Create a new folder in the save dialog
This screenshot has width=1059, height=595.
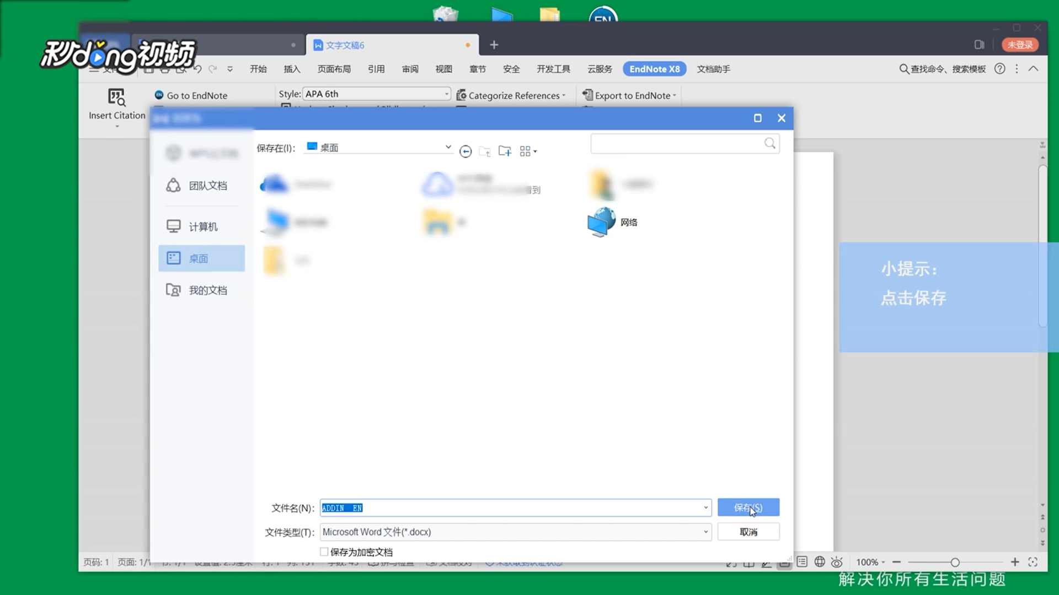(505, 151)
